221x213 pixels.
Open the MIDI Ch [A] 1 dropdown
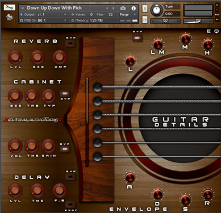(43, 20)
